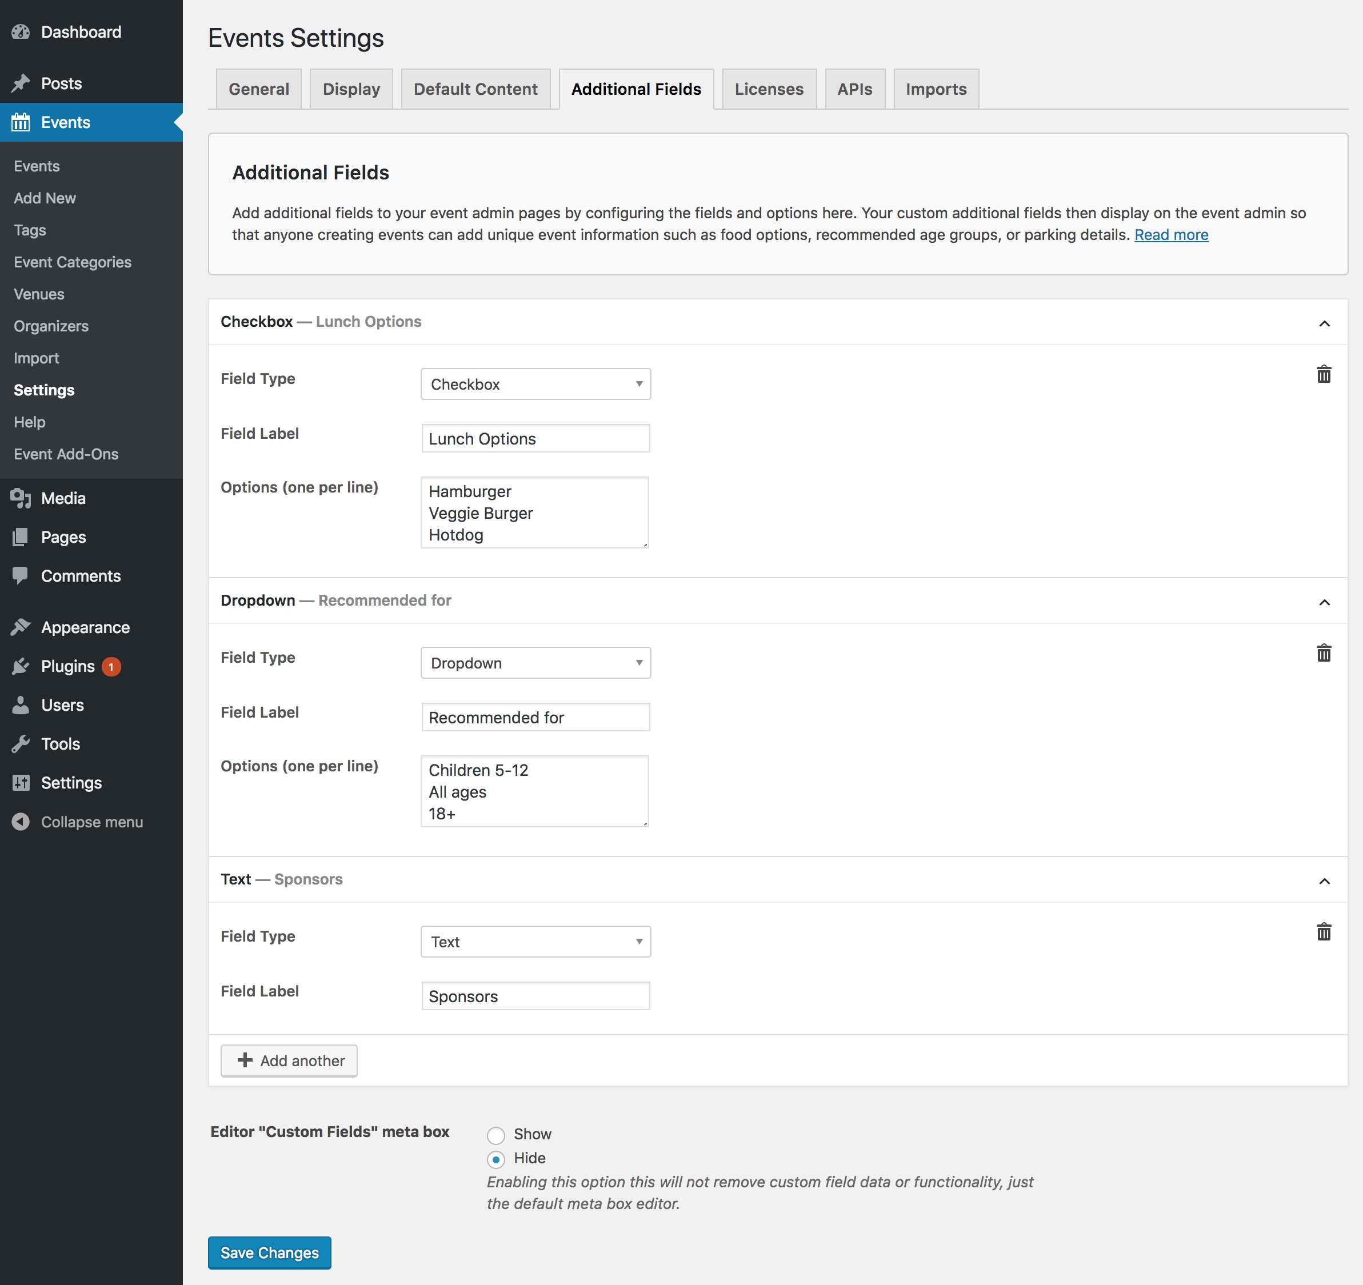Switch to the General settings tab
The width and height of the screenshot is (1363, 1285).
point(258,88)
